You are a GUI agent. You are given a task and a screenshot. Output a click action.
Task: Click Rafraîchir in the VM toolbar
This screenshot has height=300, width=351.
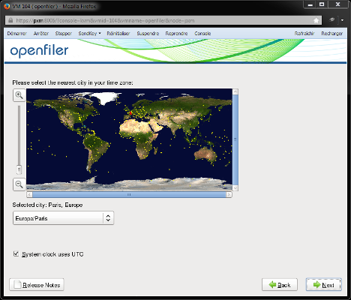(304, 34)
